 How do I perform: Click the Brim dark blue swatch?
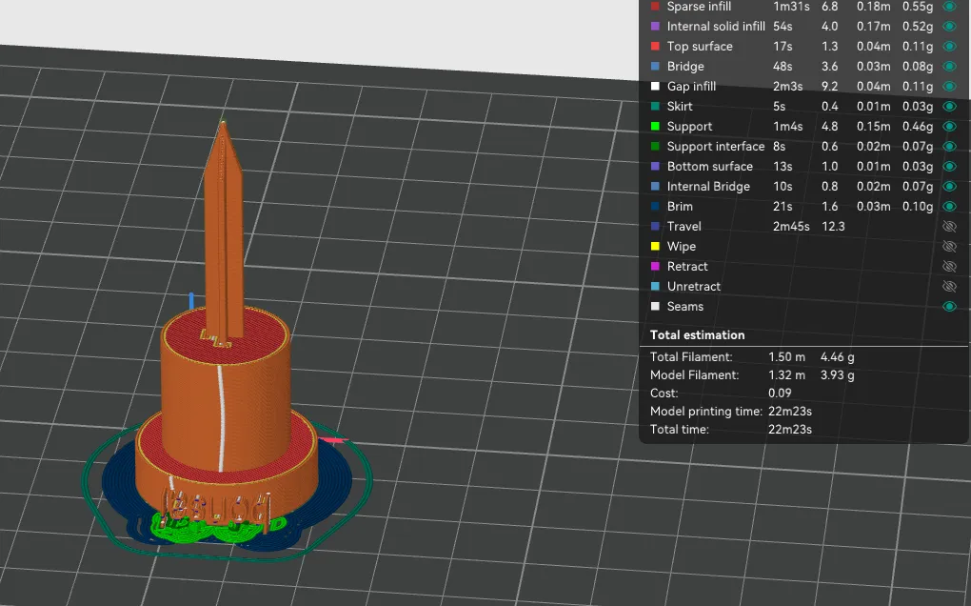pyautogui.click(x=655, y=207)
